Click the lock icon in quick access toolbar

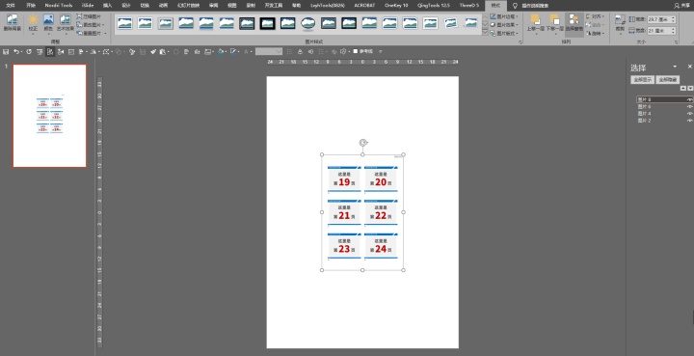(300, 52)
